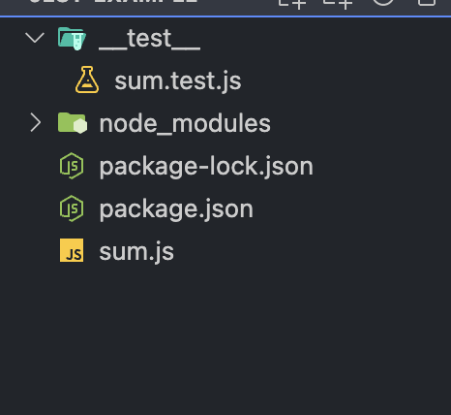Image resolution: width=451 pixels, height=415 pixels.
Task: Open the package.json file
Action: click(176, 209)
